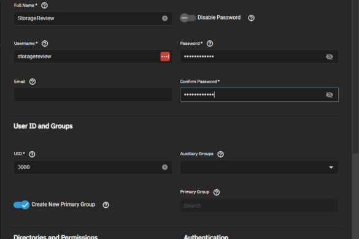
Task: Open the Primary Group search box
Action: point(259,206)
